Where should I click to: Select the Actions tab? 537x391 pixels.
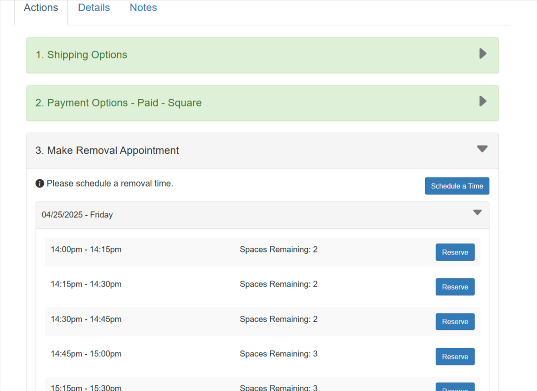41,8
